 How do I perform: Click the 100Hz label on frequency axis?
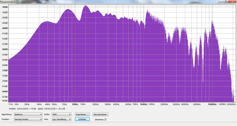75,104
